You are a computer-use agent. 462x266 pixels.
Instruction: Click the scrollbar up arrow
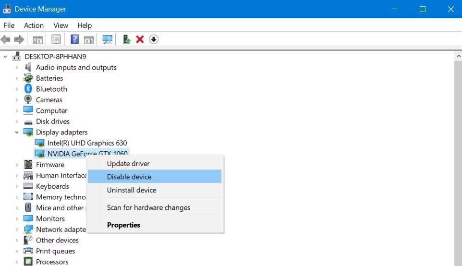pos(458,56)
